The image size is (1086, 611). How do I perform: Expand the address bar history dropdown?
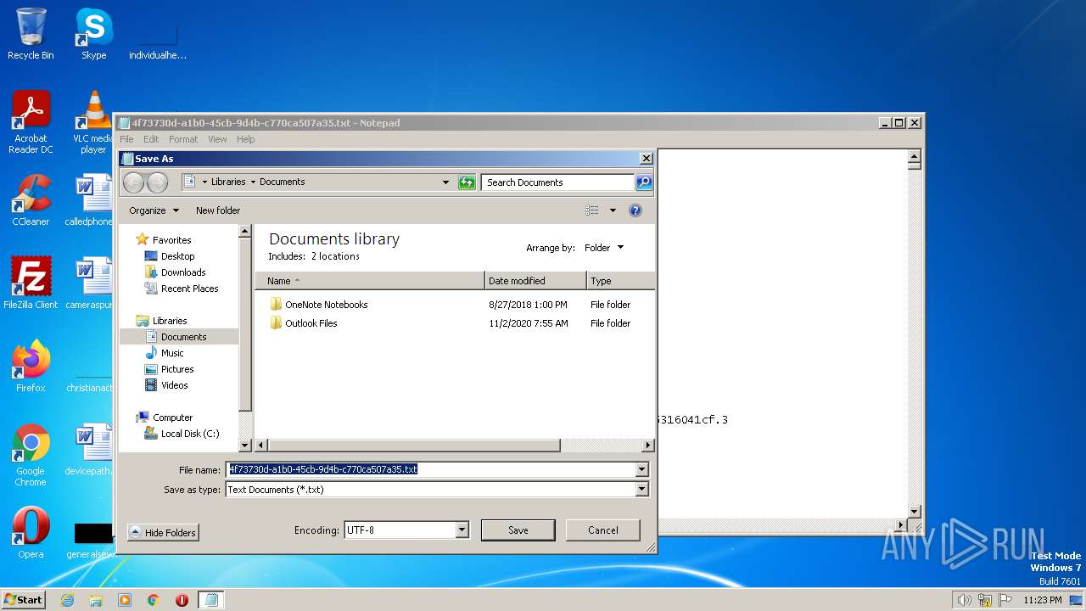click(x=445, y=182)
